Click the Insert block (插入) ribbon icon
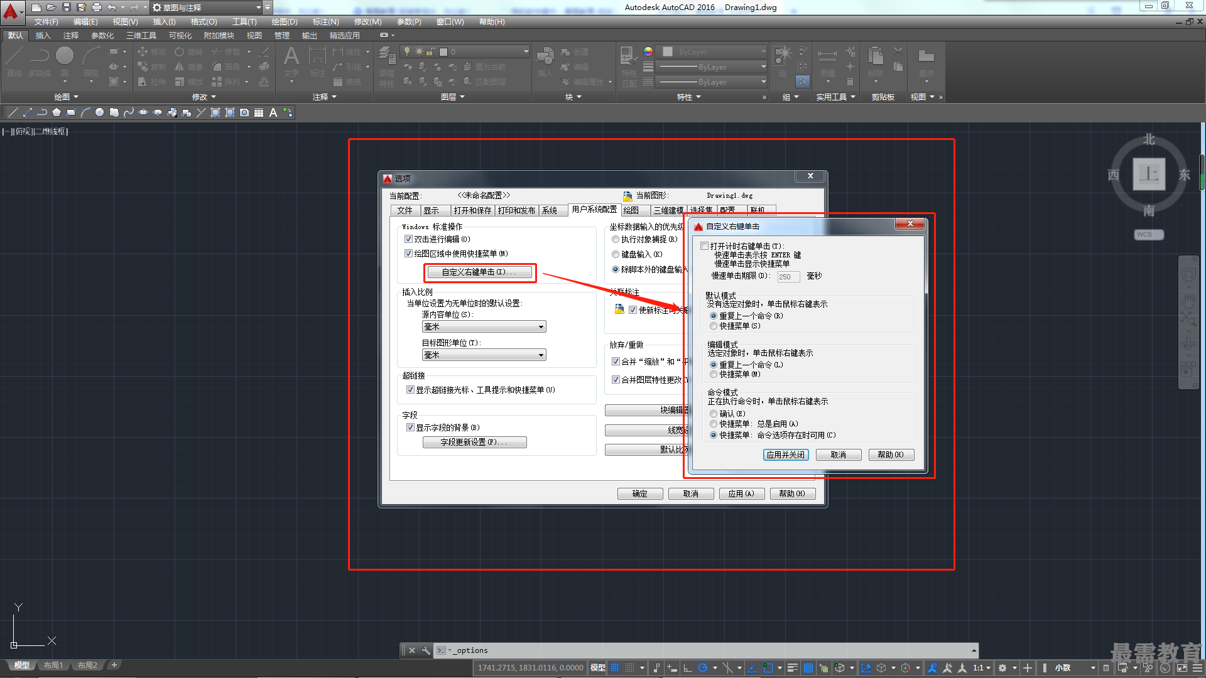This screenshot has width=1206, height=678. (545, 61)
